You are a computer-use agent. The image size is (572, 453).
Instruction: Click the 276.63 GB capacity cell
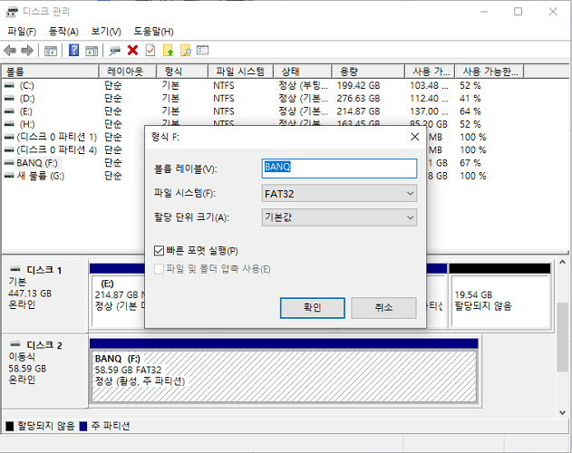point(358,99)
